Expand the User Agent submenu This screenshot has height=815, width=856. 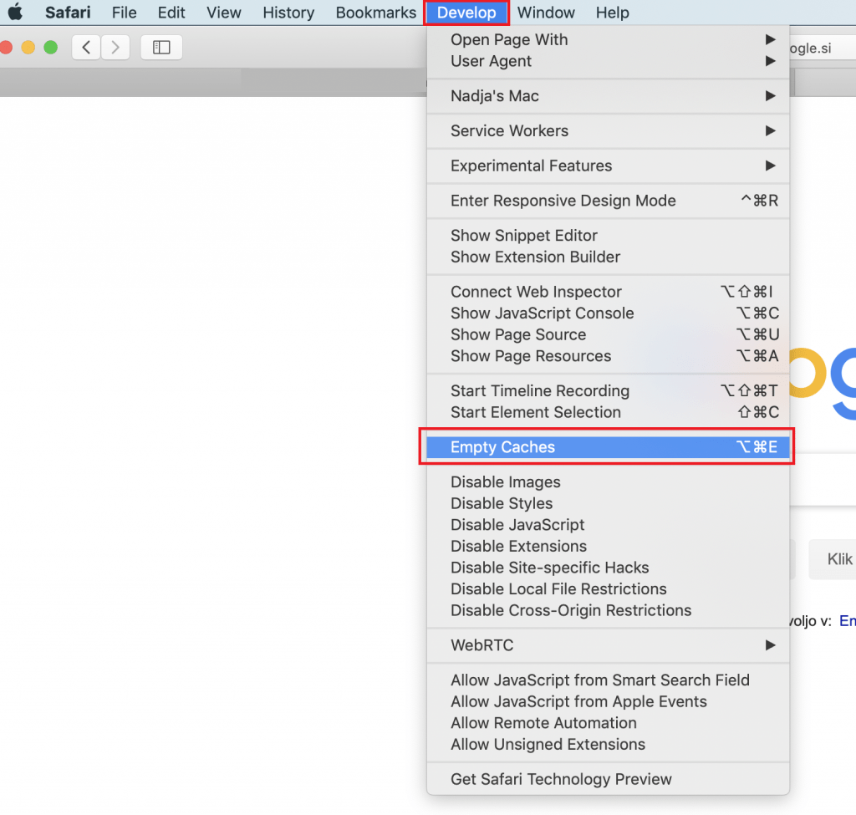pyautogui.click(x=609, y=61)
